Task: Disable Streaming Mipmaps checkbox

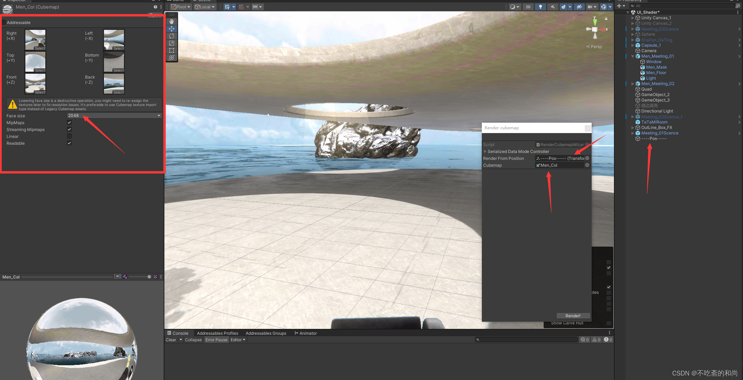Action: click(69, 129)
